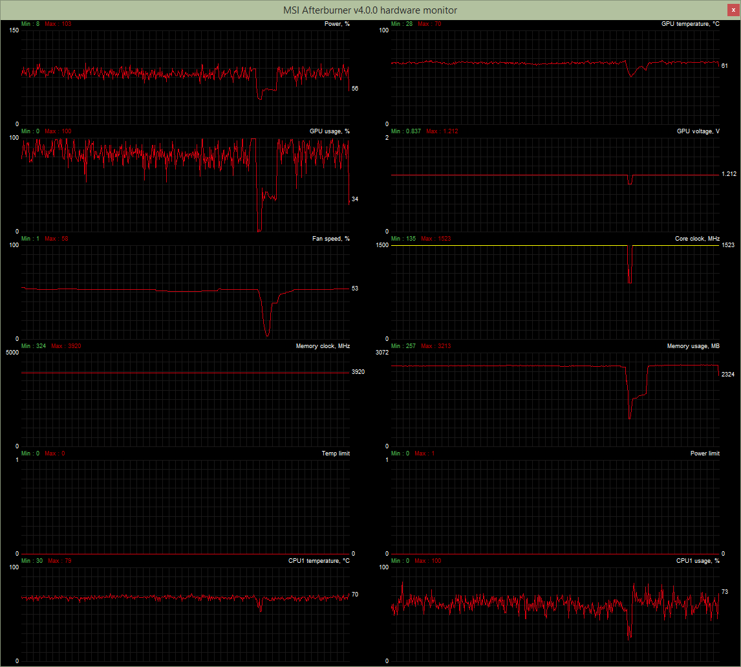Click the Memory clock current value '3920'

pyautogui.click(x=358, y=372)
